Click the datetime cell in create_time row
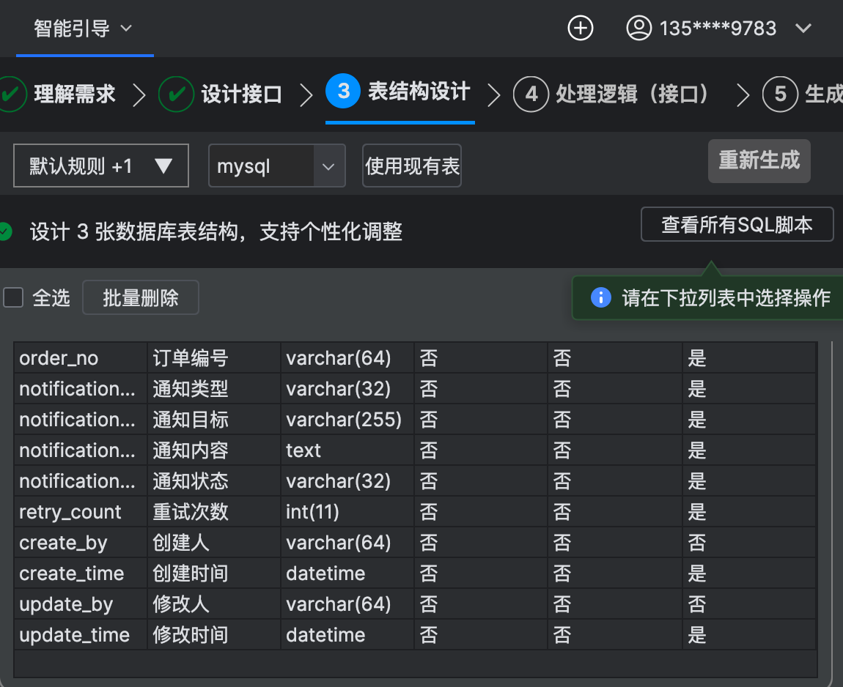The width and height of the screenshot is (843, 687). (x=347, y=573)
